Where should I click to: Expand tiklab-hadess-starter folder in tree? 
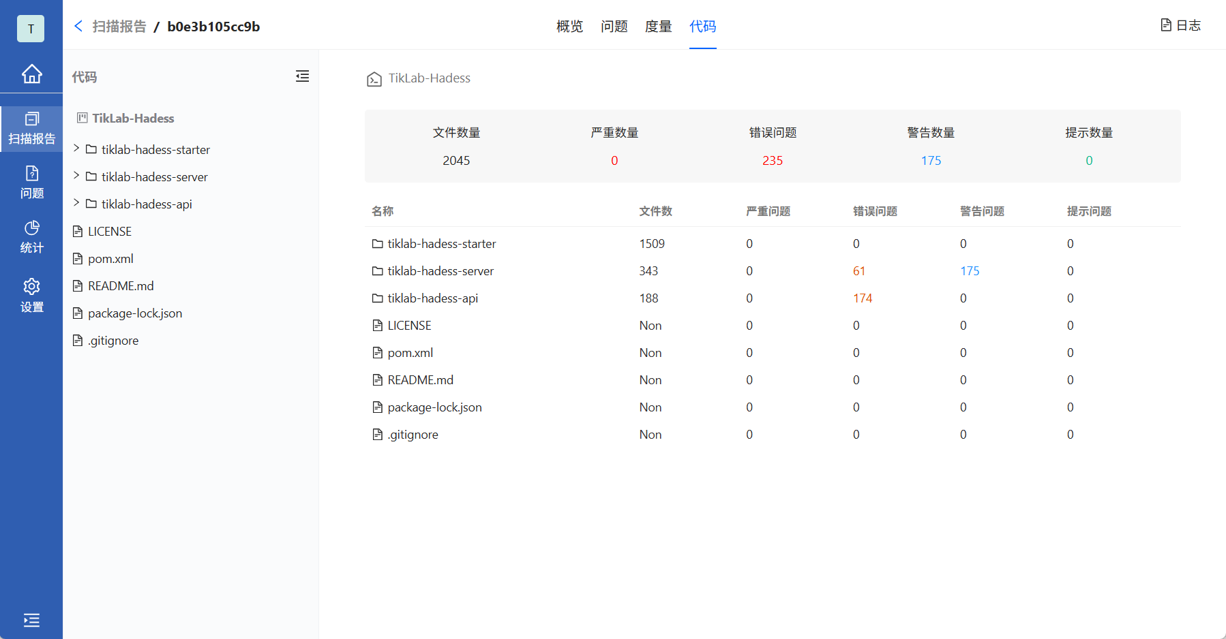point(76,149)
